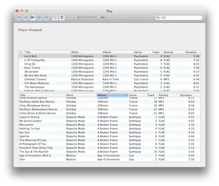
Task: Click the fast-forward (seek forward) button
Action: point(39,17)
